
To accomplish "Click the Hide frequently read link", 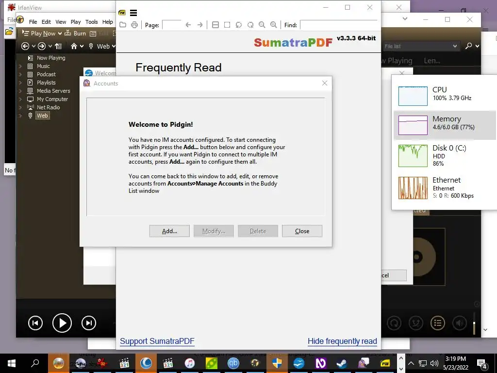I will click(x=342, y=341).
